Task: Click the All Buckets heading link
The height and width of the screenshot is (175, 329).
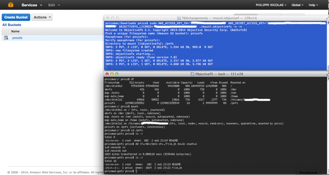Action: (x=12, y=25)
